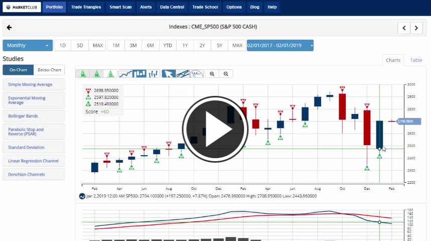Open Trade Triangles menu
431x241 pixels.
[86, 7]
